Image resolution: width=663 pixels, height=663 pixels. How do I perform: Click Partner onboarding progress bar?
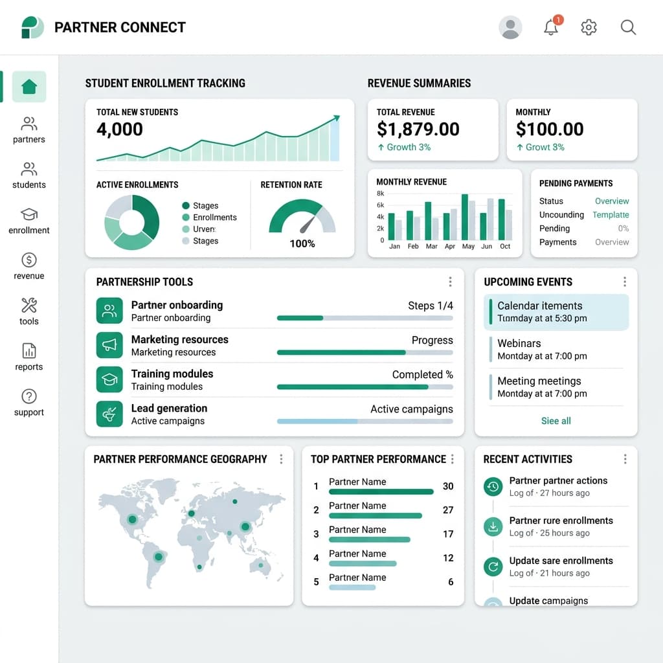[365, 318]
